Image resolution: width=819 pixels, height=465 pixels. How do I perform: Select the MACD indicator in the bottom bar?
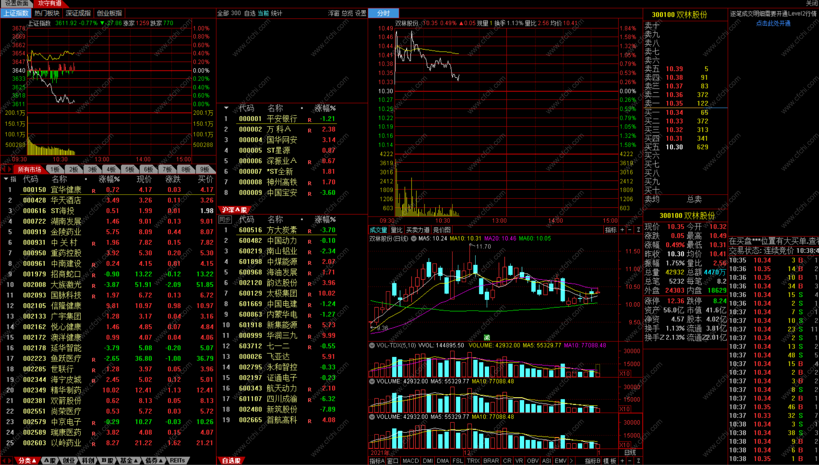click(410, 461)
